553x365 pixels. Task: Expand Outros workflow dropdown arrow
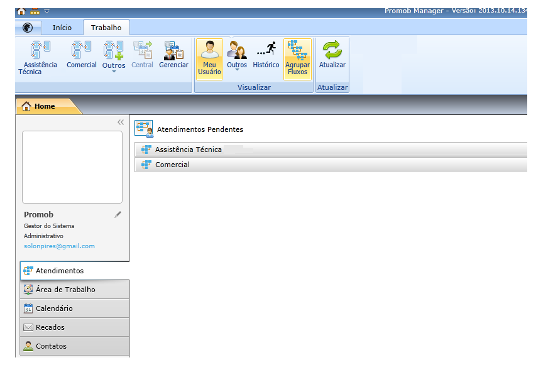coord(114,72)
